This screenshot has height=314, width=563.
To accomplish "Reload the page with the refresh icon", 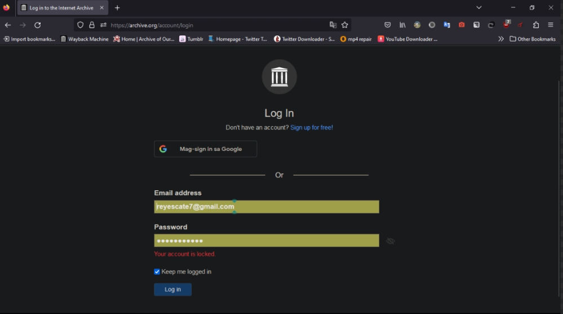I will coord(38,25).
